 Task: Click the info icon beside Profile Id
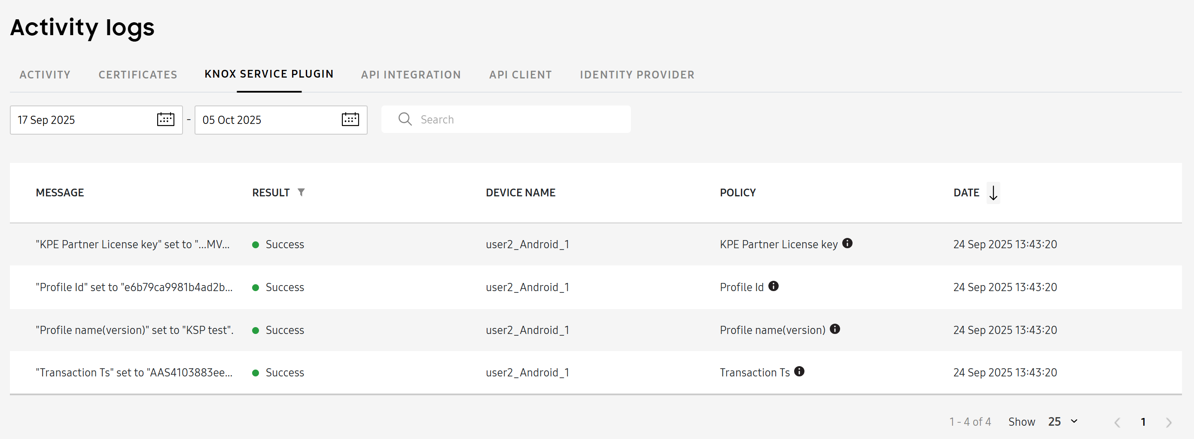(x=774, y=286)
